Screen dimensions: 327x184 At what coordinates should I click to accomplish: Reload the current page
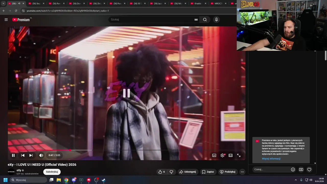click(16, 11)
